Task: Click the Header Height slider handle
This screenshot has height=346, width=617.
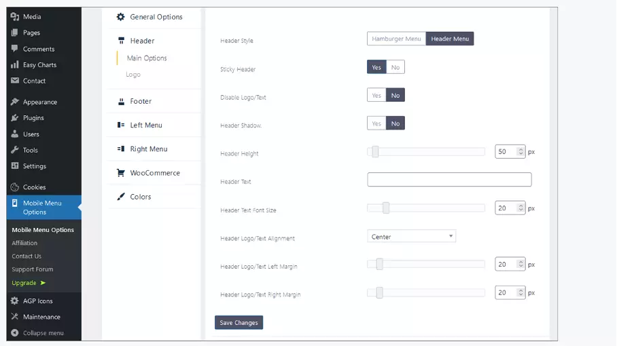Action: (375, 151)
